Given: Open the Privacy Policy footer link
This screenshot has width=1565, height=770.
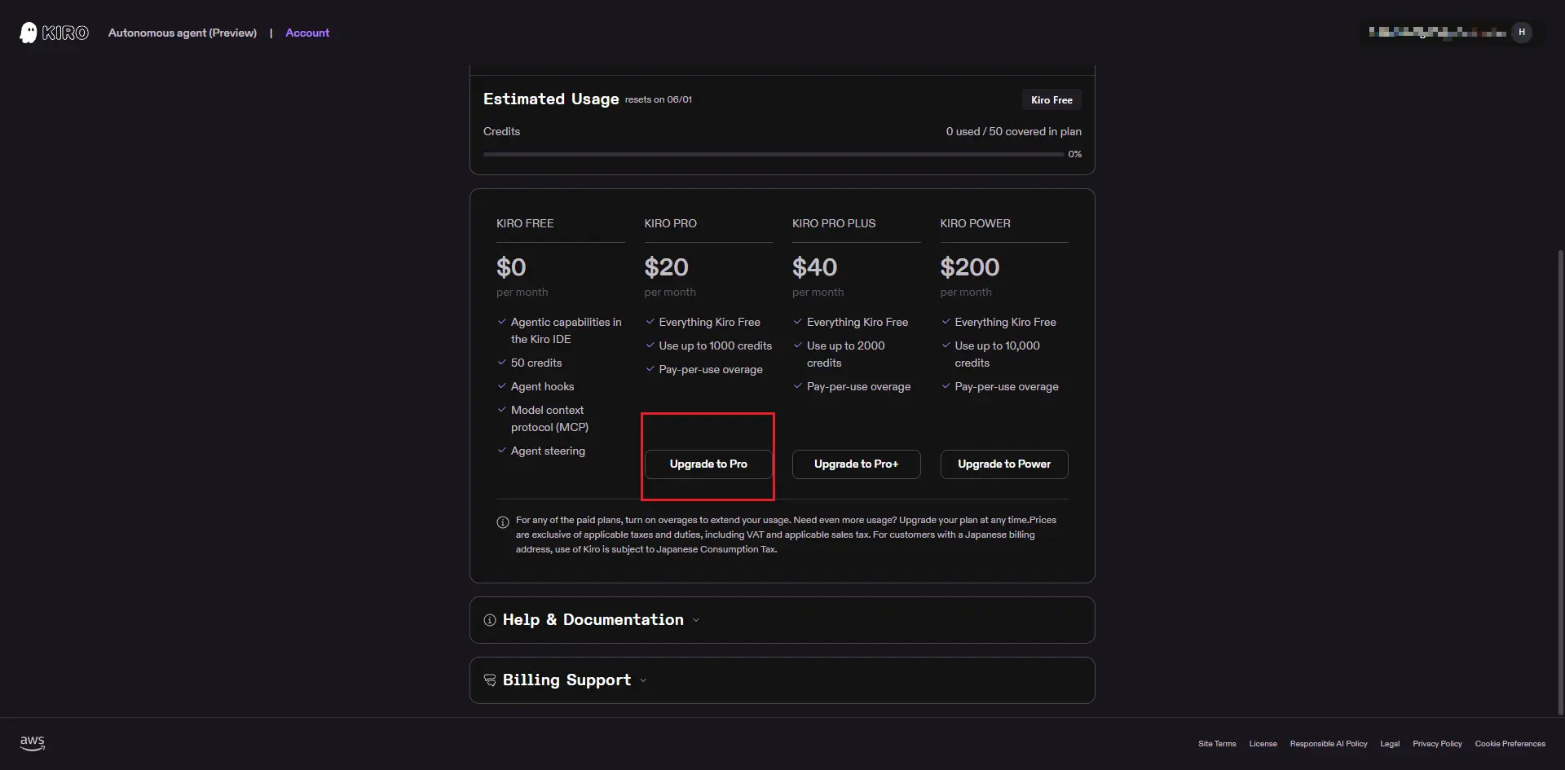Looking at the screenshot, I should [1438, 744].
